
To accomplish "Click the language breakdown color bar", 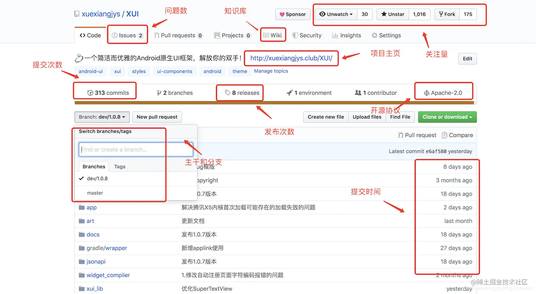I will pos(274,103).
